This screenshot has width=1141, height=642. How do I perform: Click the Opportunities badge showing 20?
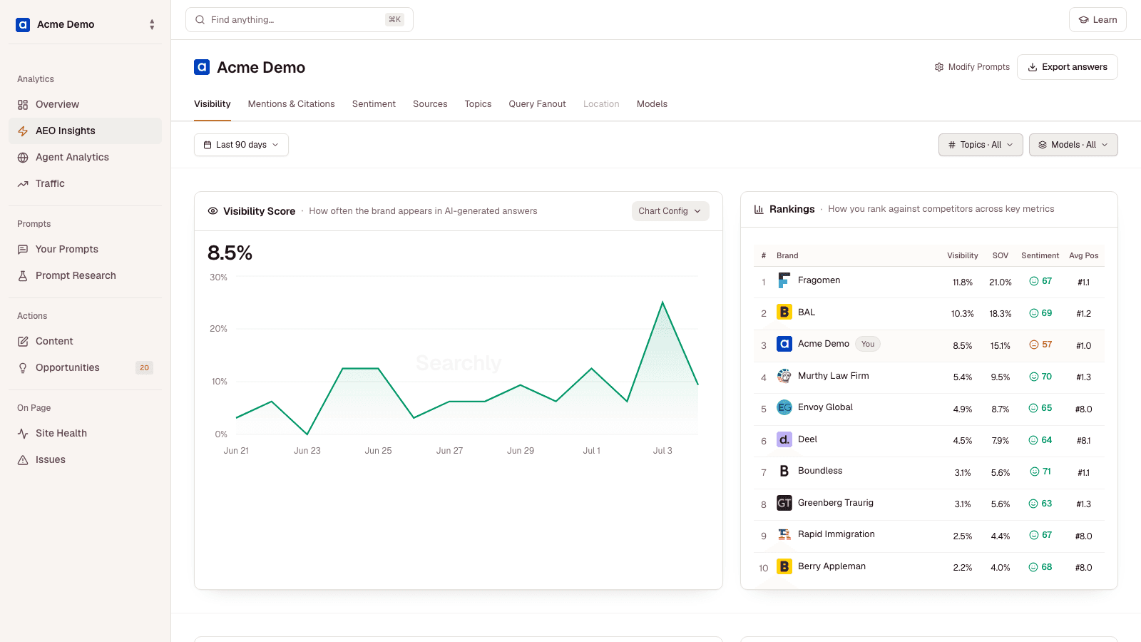coord(144,368)
